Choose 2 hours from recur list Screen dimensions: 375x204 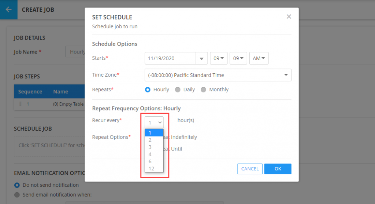coord(150,140)
